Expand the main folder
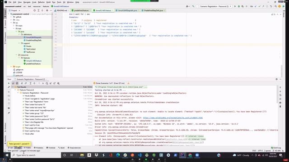This screenshot has height=162, width=289. pos(14,26)
